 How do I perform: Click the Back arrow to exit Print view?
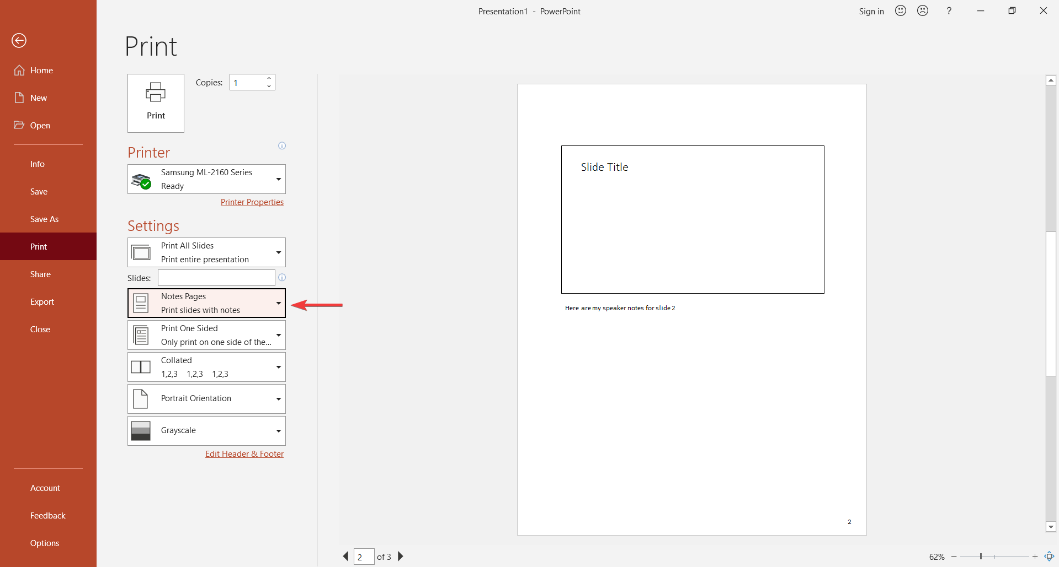tap(19, 40)
